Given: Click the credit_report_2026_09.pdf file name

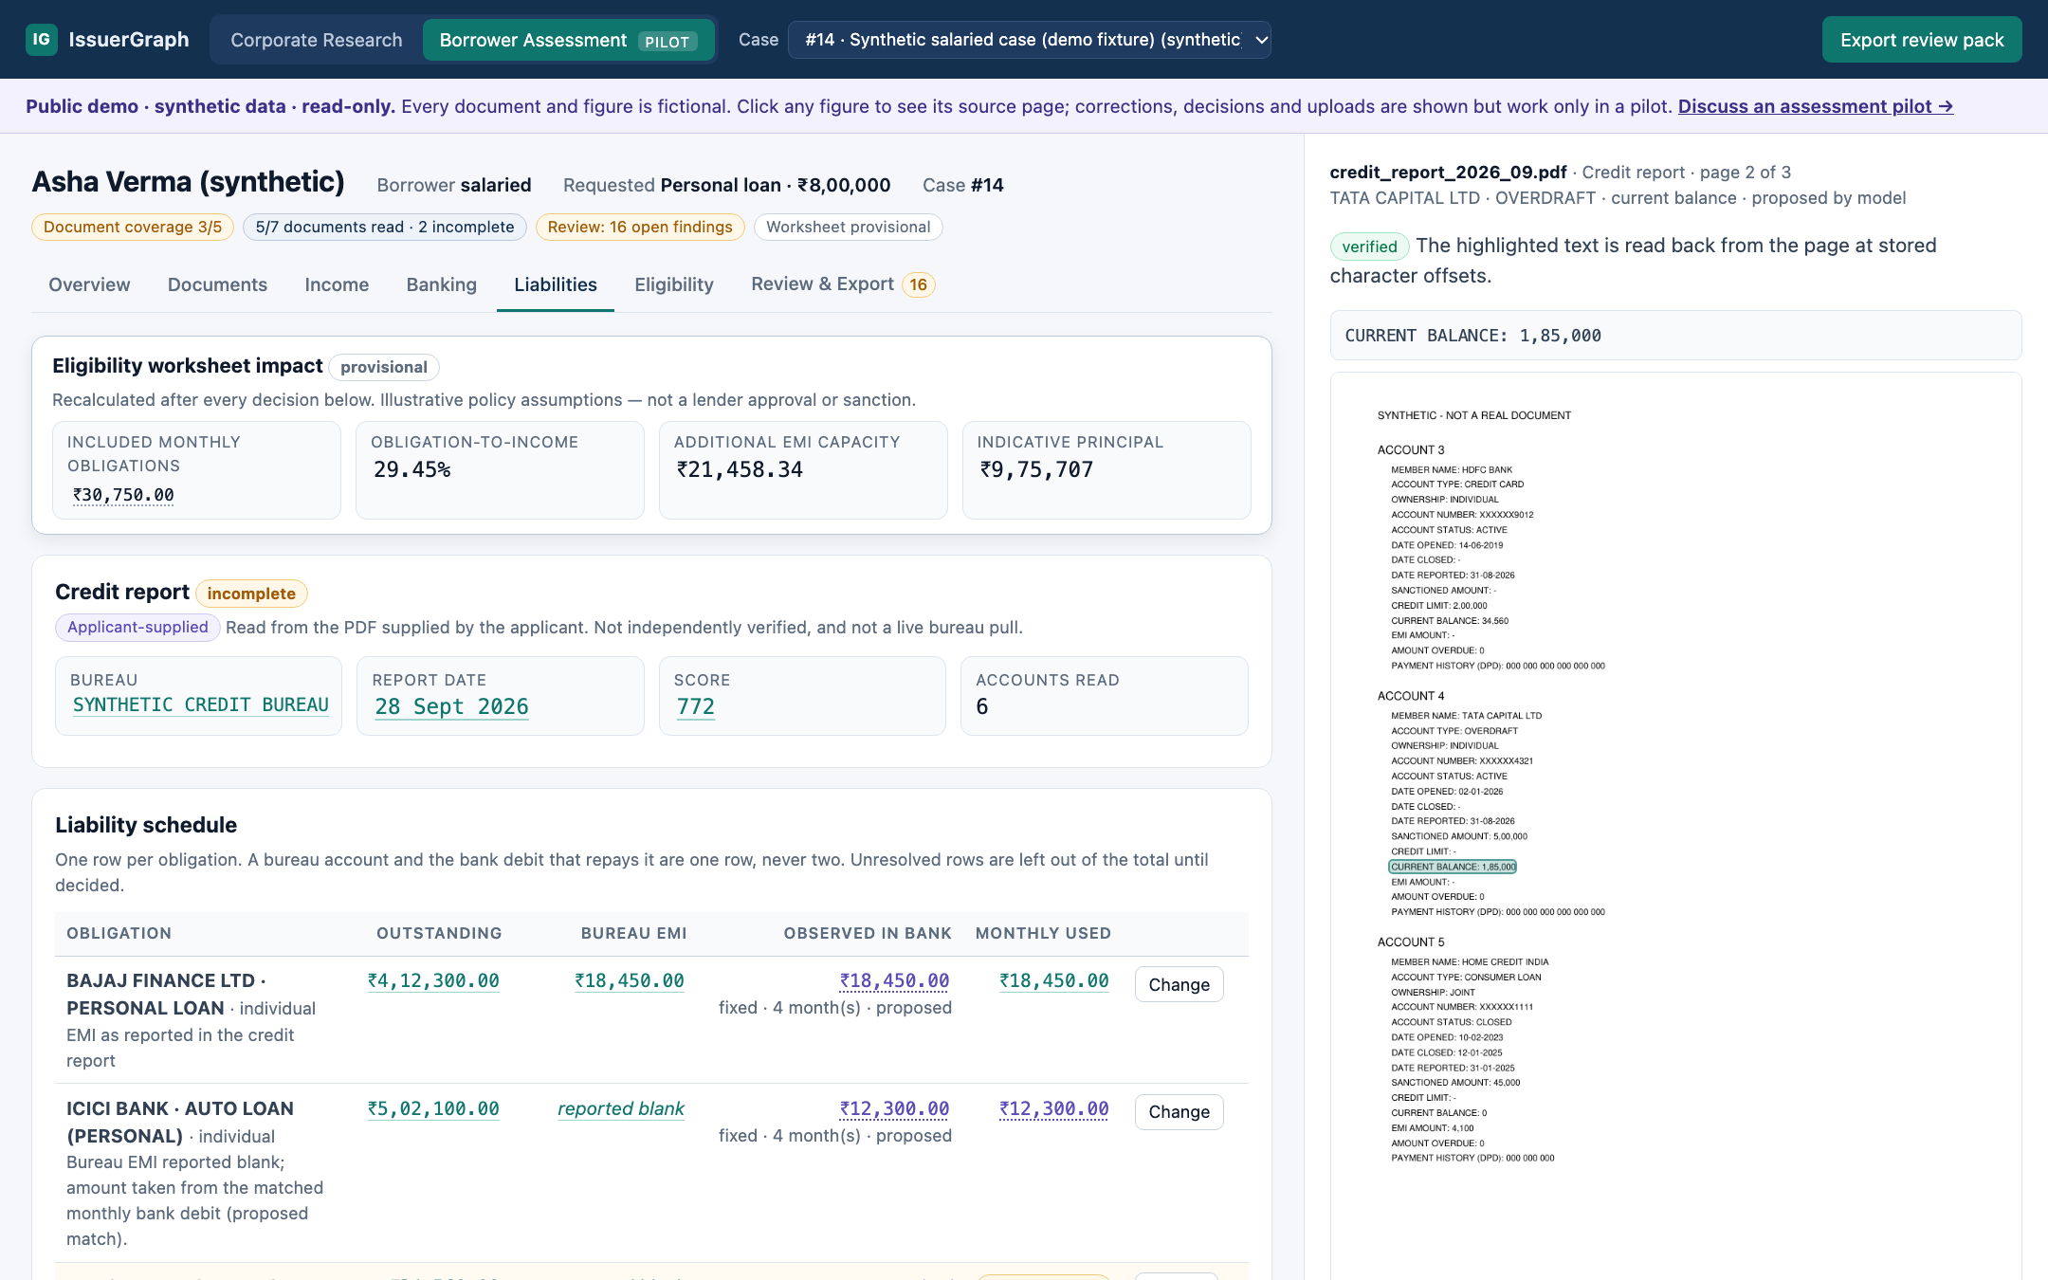Looking at the screenshot, I should 1448,172.
